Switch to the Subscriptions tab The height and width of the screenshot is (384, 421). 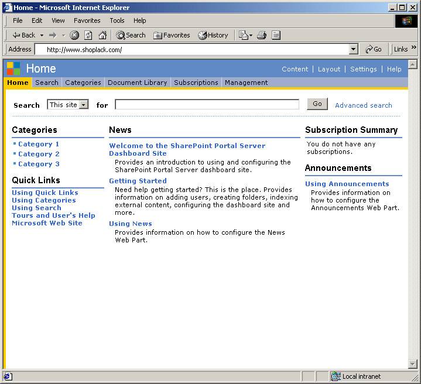(x=196, y=83)
